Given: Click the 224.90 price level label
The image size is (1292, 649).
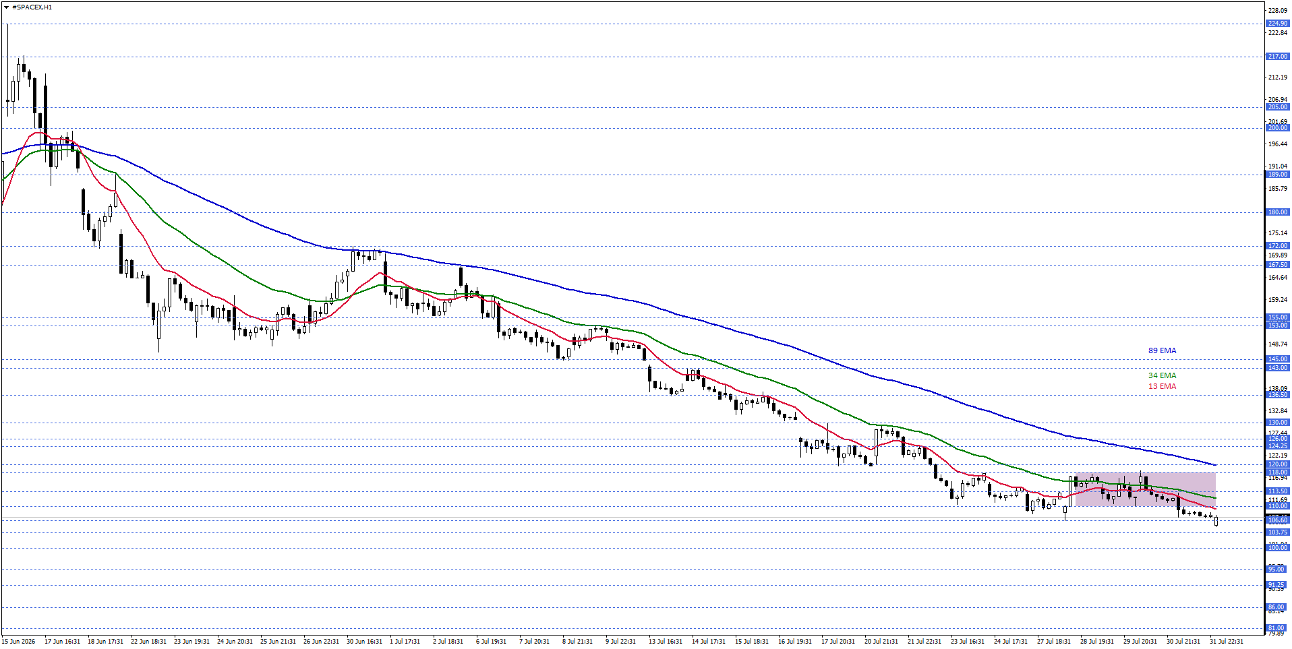Looking at the screenshot, I should pyautogui.click(x=1278, y=24).
